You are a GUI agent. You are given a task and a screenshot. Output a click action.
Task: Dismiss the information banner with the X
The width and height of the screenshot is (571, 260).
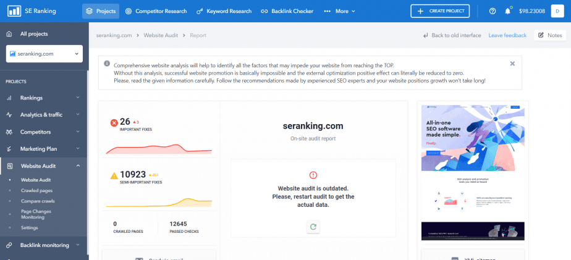coord(512,64)
